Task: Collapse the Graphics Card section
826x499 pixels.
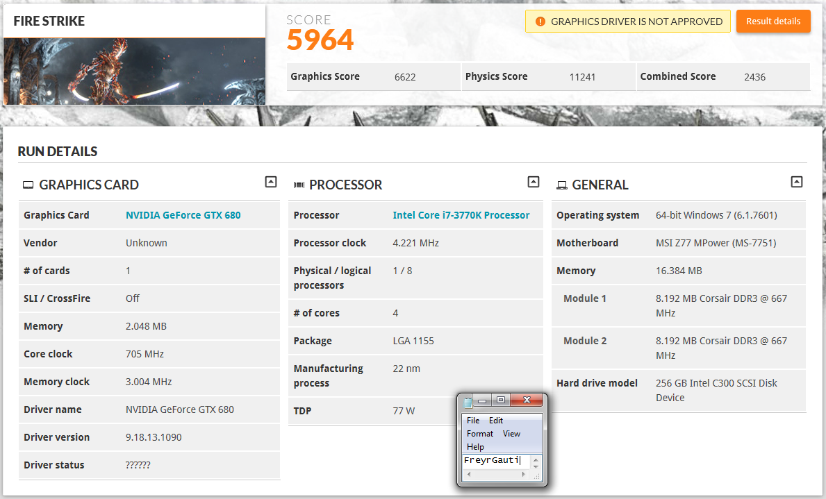Action: (271, 182)
